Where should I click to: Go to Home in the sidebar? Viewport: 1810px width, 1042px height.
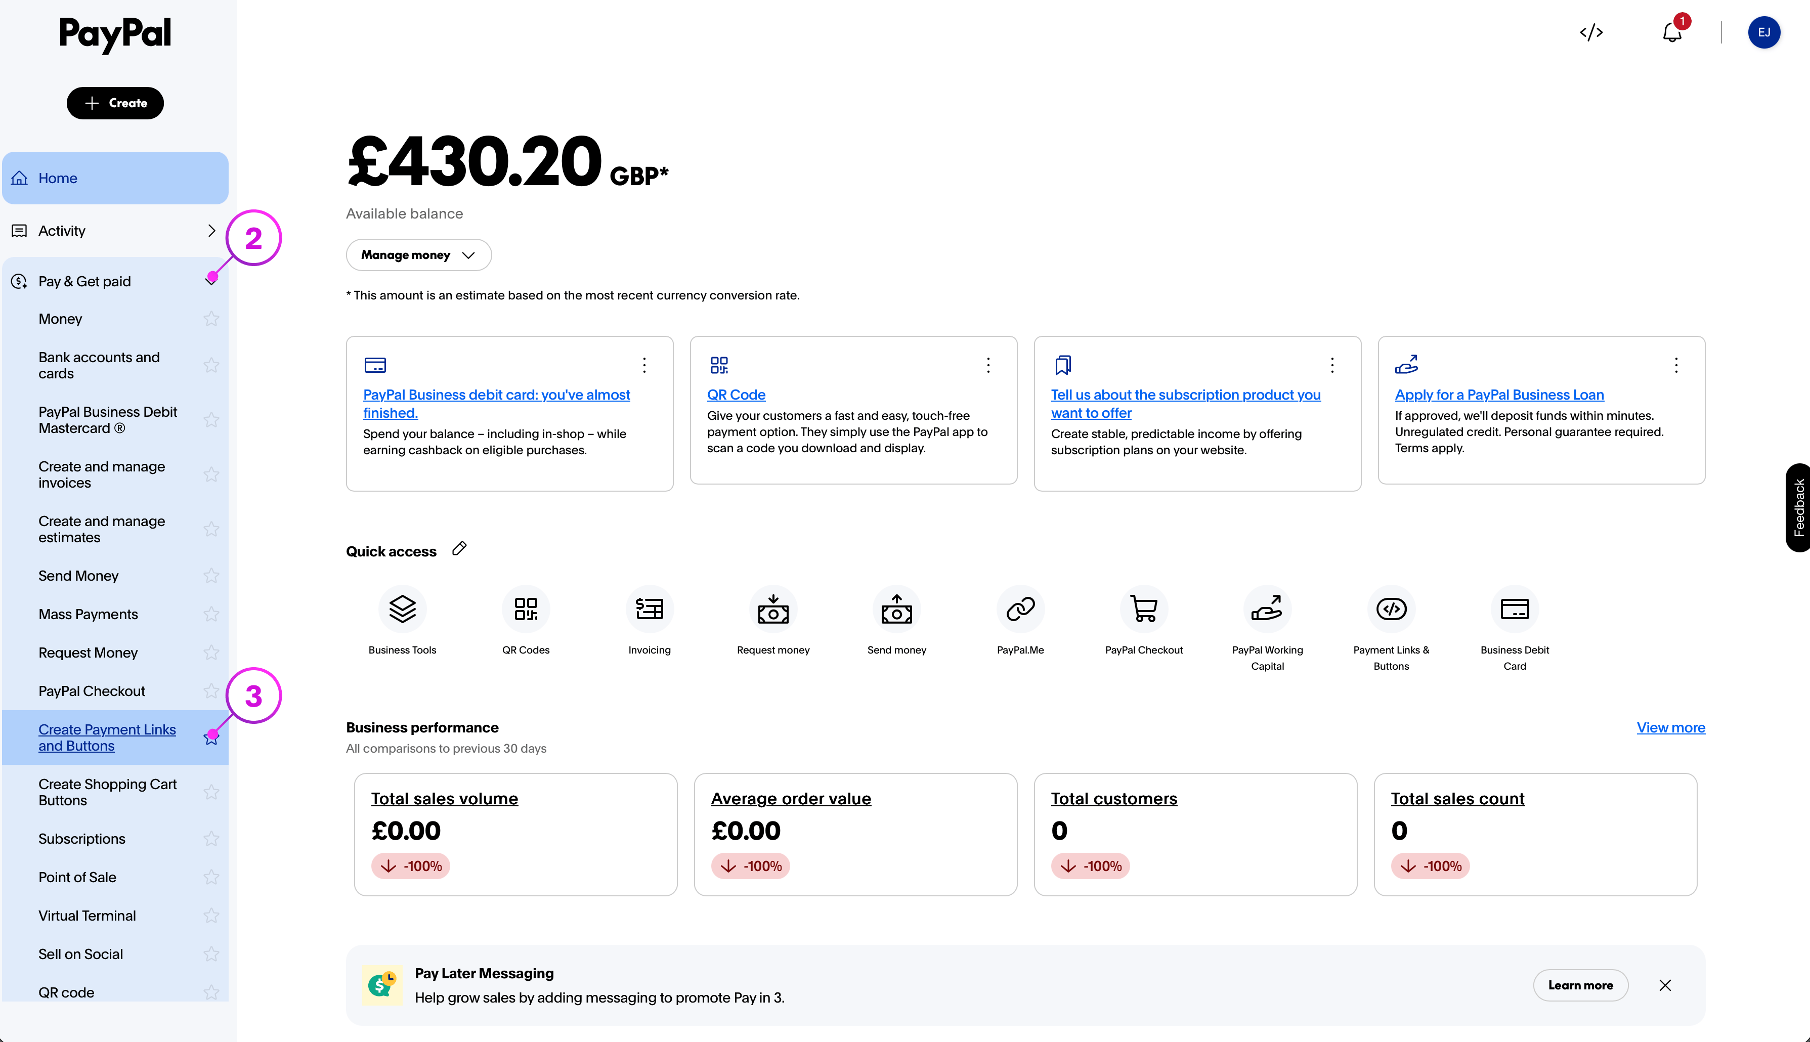(x=115, y=178)
